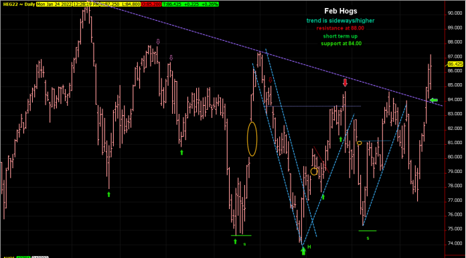The width and height of the screenshot is (466, 258).
Task: Click the yellow 86.425 current price tag
Action: click(x=455, y=64)
